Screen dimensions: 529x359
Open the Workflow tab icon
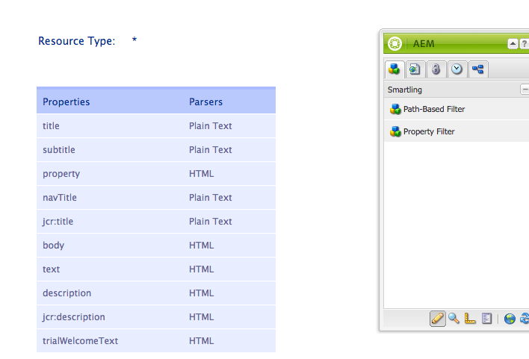[x=478, y=69]
